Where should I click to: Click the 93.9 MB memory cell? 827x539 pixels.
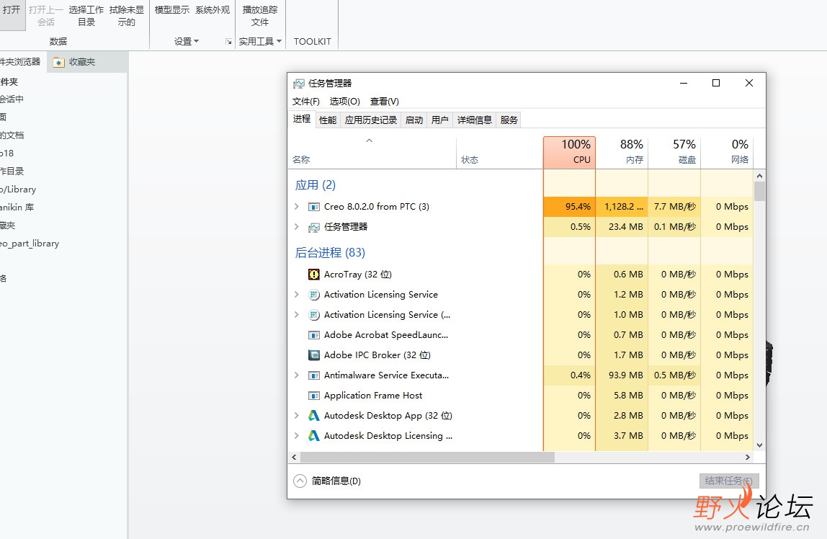coord(622,375)
